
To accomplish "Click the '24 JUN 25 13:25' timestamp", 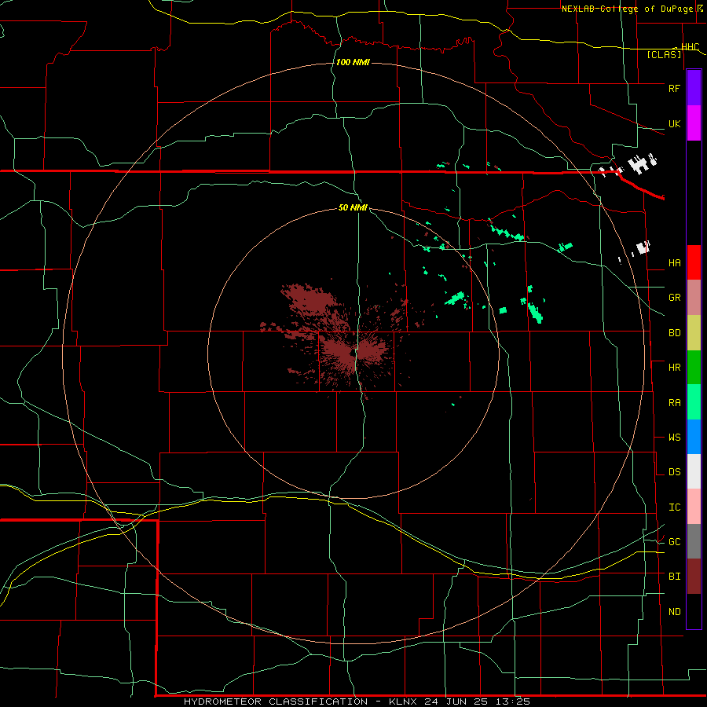I will tap(478, 702).
